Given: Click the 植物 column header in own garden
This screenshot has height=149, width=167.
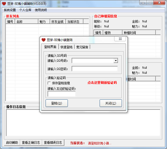Looking at the screenshot, I should tap(113, 32).
